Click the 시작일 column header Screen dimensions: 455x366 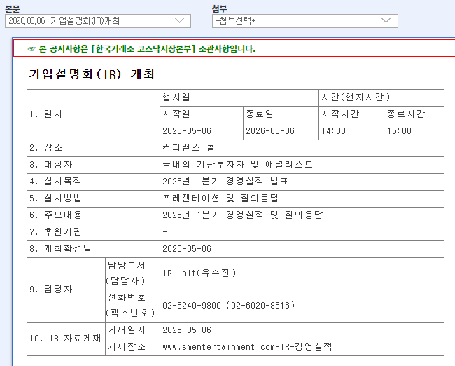pyautogui.click(x=202, y=114)
